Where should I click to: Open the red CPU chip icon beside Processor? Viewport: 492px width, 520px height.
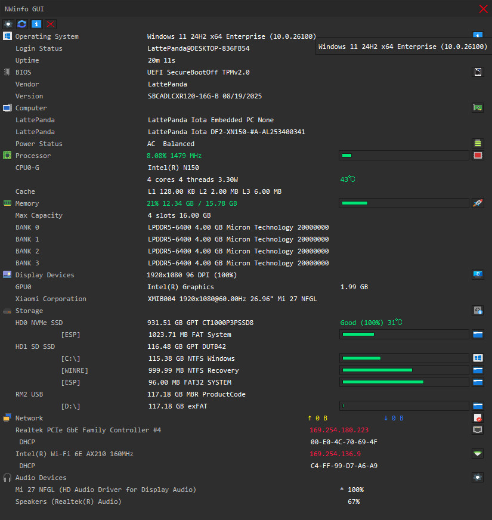click(478, 156)
